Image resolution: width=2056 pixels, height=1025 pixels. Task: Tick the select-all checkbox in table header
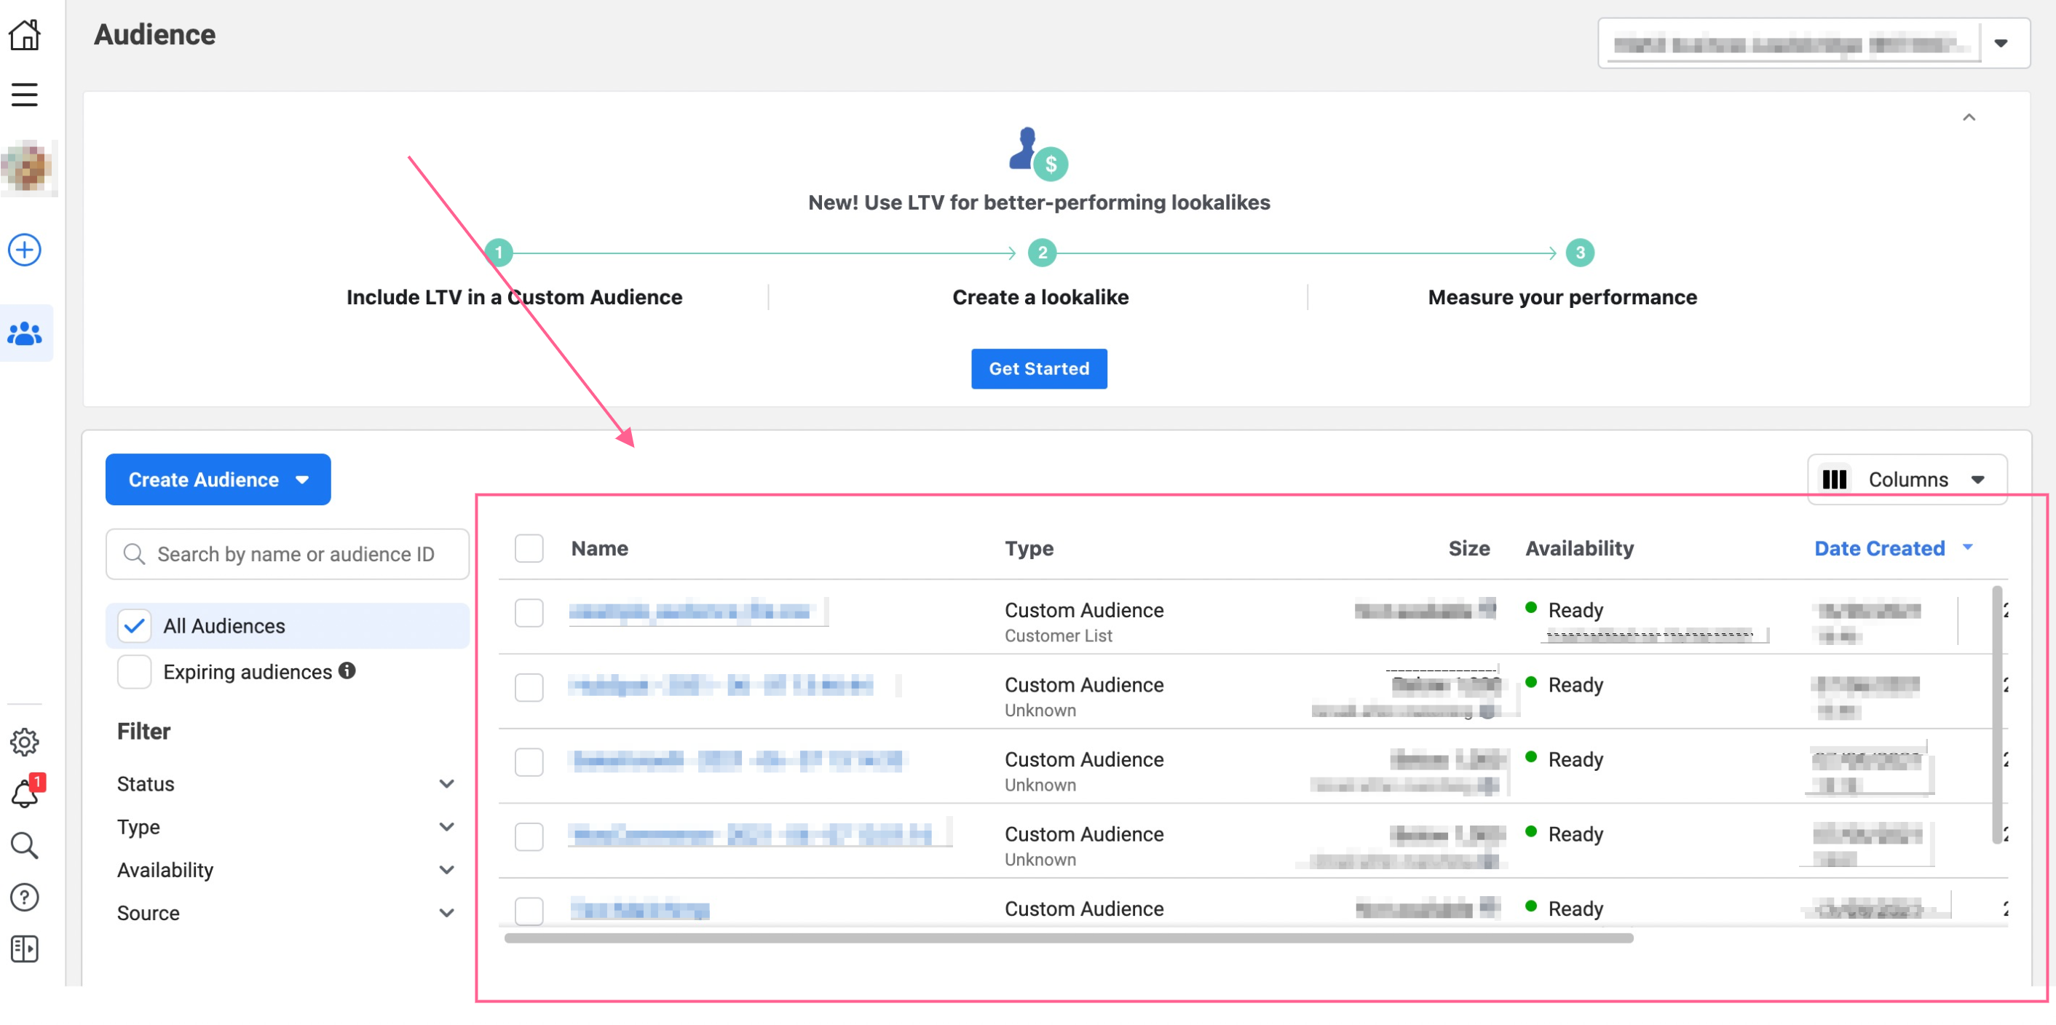point(529,549)
